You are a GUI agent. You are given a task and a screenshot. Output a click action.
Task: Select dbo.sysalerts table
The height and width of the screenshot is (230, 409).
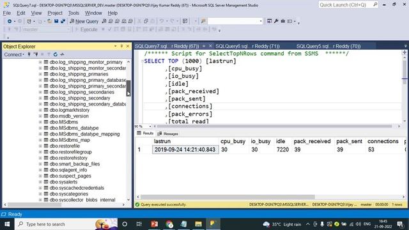click(63, 182)
